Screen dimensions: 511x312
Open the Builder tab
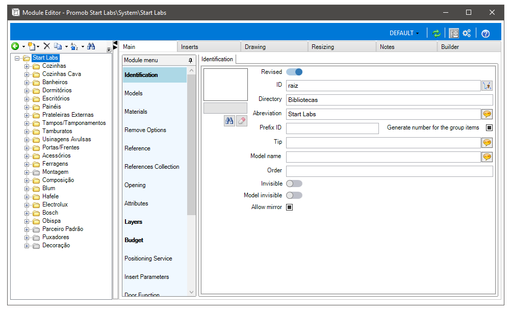pos(450,47)
